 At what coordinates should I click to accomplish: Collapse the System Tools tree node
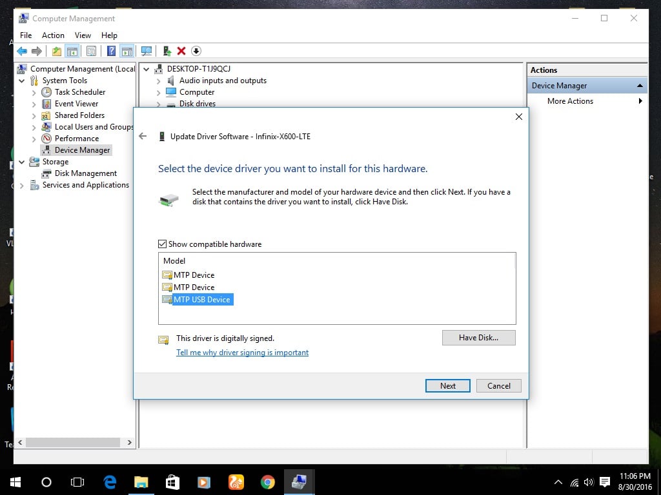[22, 81]
